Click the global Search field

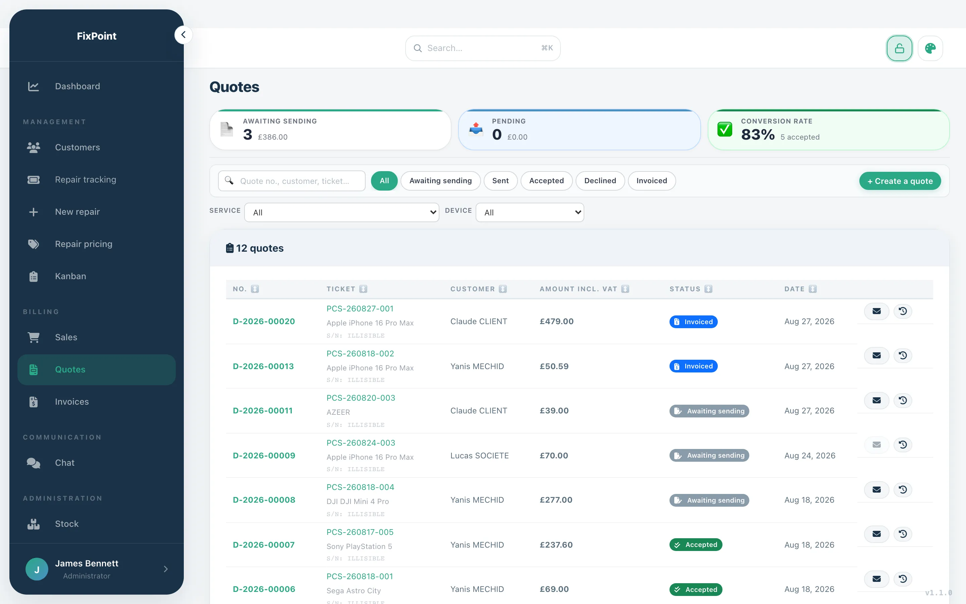point(483,48)
